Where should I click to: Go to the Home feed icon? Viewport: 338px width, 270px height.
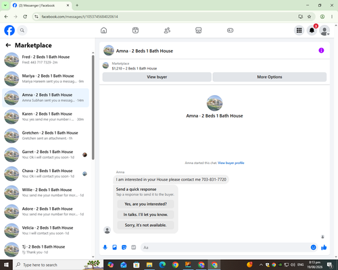pos(103,30)
